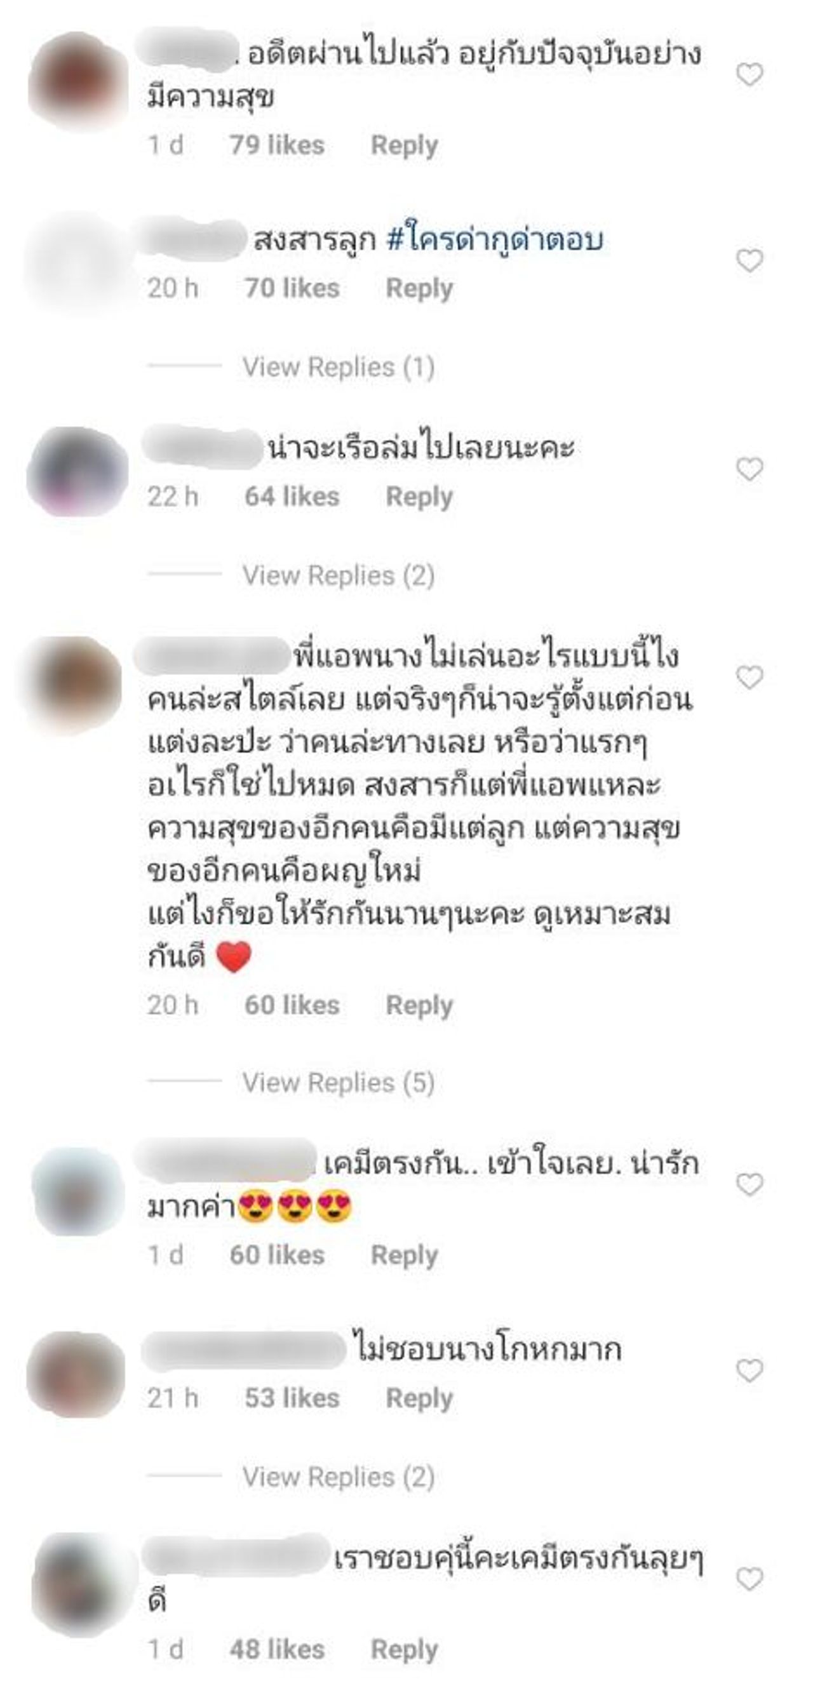Open the blue hashtag link #ใครด่ากูด่าตอบ

(x=494, y=240)
